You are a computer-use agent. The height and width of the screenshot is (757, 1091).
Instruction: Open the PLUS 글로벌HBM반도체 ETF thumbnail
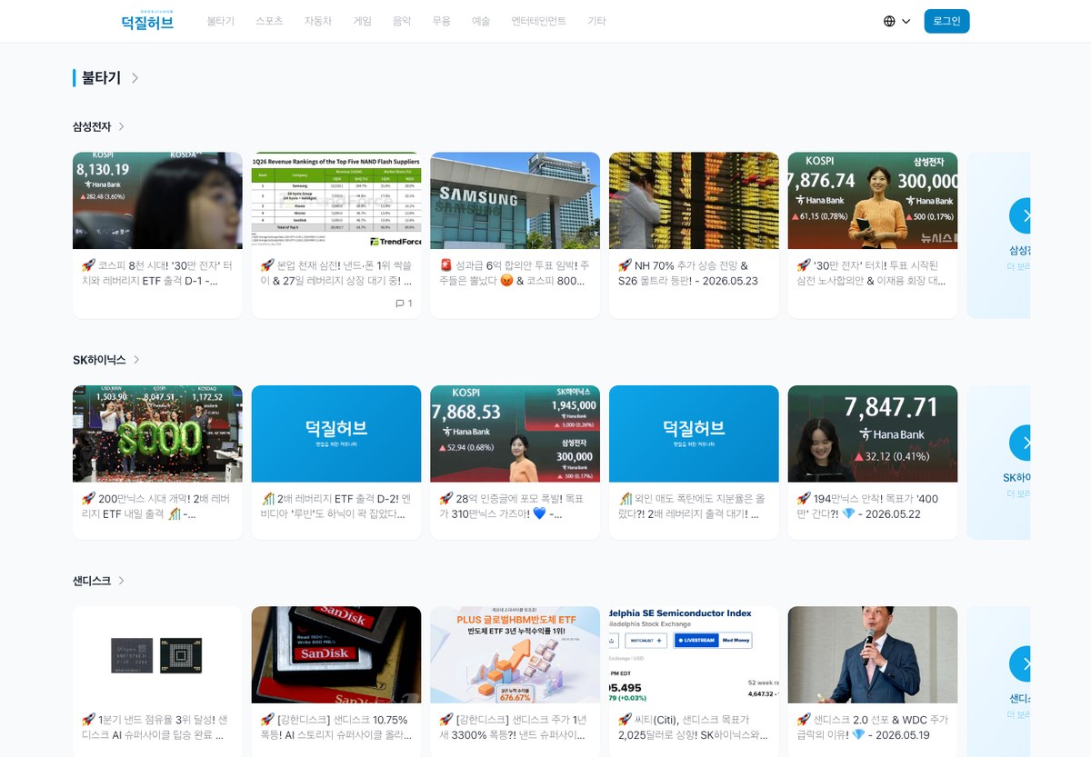pos(515,655)
